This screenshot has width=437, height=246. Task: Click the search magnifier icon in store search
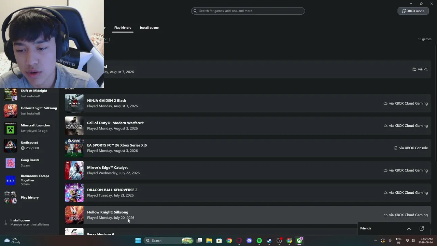(x=195, y=11)
